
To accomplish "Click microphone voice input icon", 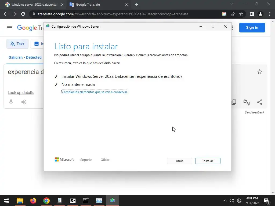I will [x=11, y=102].
